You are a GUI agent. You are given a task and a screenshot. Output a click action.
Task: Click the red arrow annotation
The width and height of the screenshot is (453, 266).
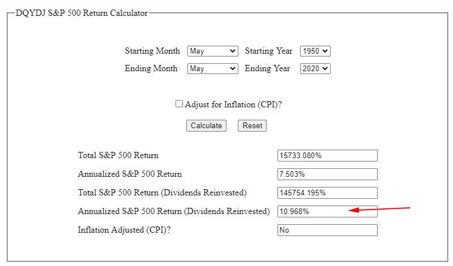(378, 210)
